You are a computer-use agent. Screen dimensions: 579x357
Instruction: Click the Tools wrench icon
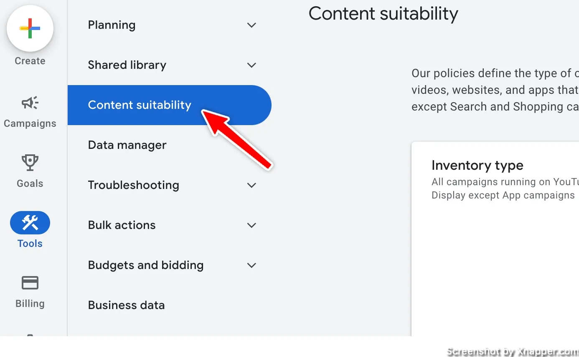(30, 223)
